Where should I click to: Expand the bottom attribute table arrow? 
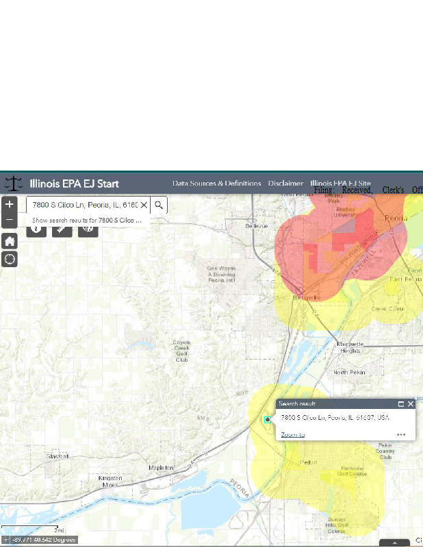(394, 543)
